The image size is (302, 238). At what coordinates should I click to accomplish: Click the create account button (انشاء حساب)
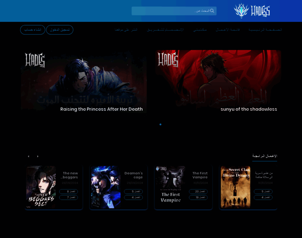(x=33, y=30)
